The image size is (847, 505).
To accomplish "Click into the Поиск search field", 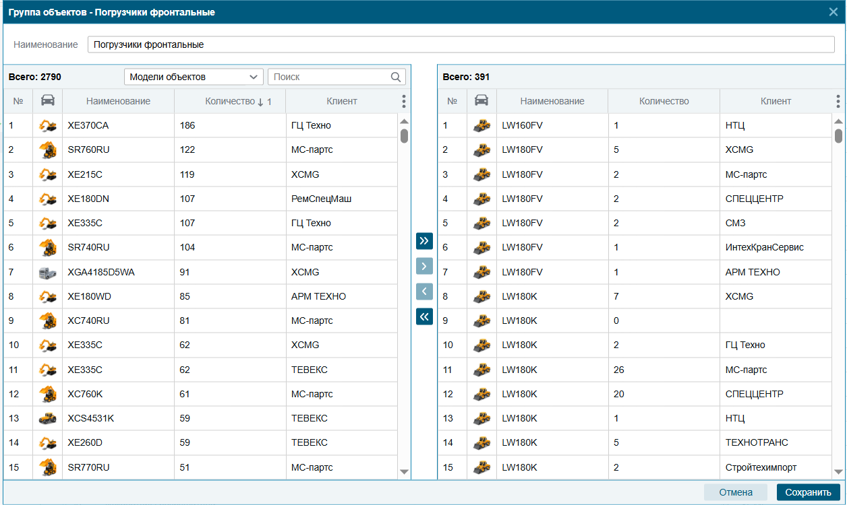I will [328, 77].
